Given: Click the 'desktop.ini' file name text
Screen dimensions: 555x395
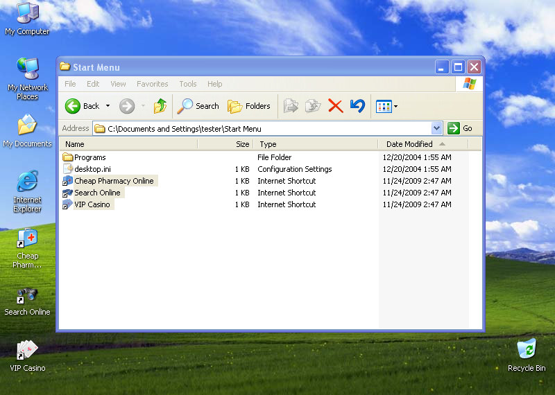Looking at the screenshot, I should (92, 169).
